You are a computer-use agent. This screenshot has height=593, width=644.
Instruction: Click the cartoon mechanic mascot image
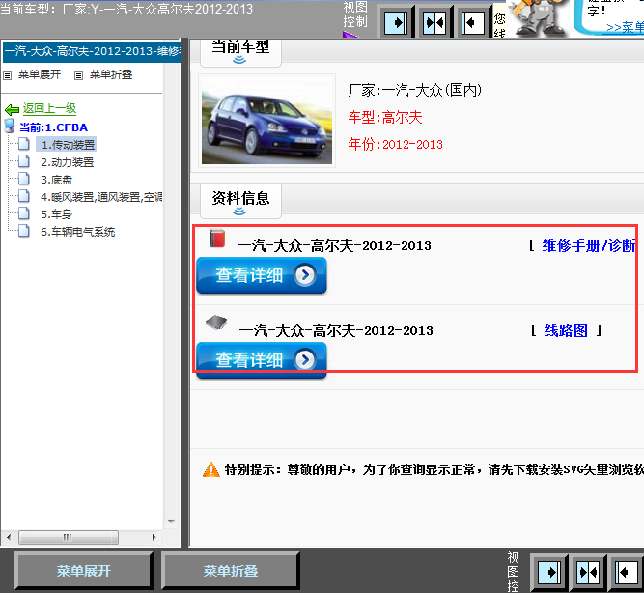pyautogui.click(x=537, y=17)
